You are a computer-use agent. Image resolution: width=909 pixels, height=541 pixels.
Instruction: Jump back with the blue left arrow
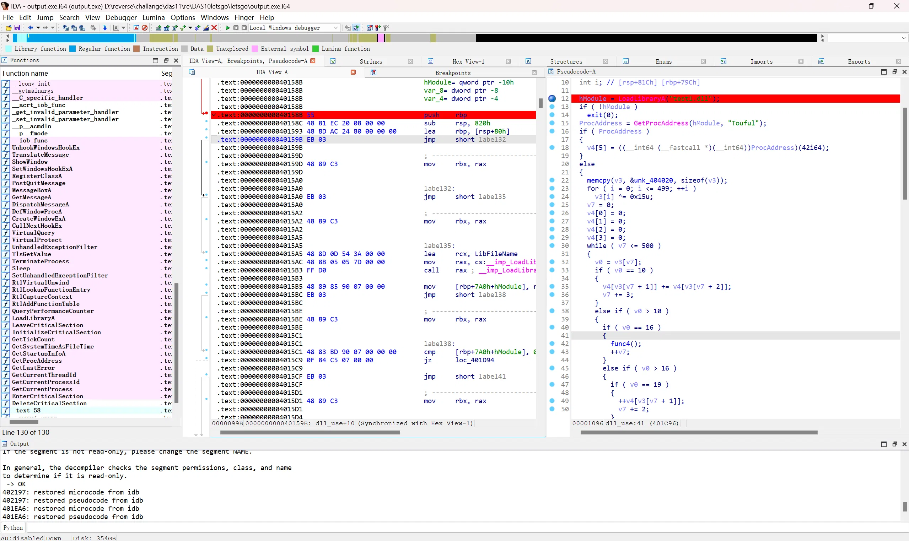[x=31, y=28]
